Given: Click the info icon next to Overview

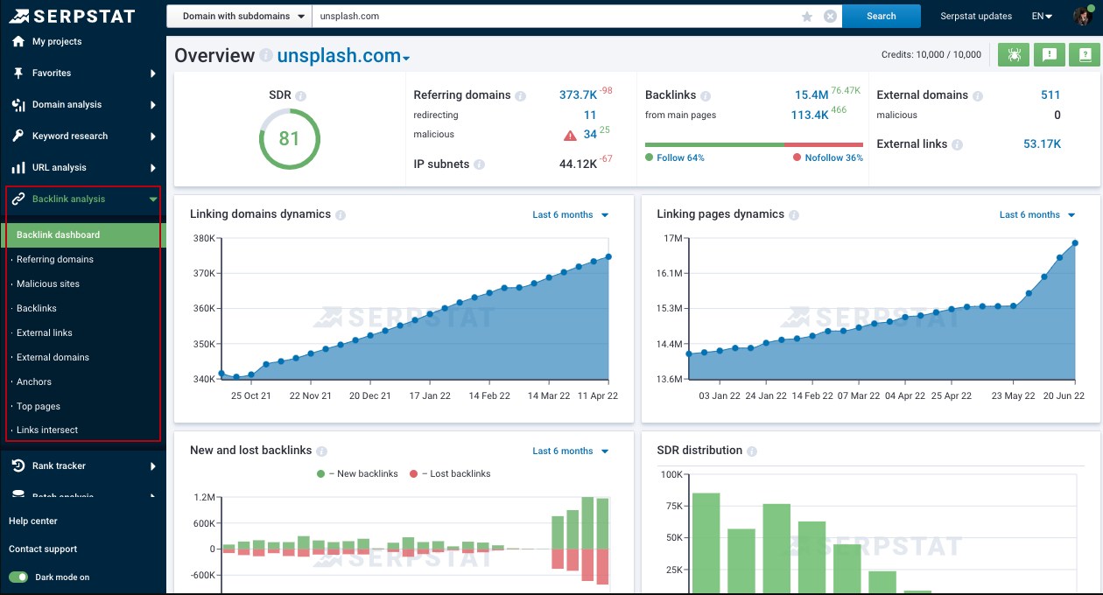Looking at the screenshot, I should (x=266, y=56).
